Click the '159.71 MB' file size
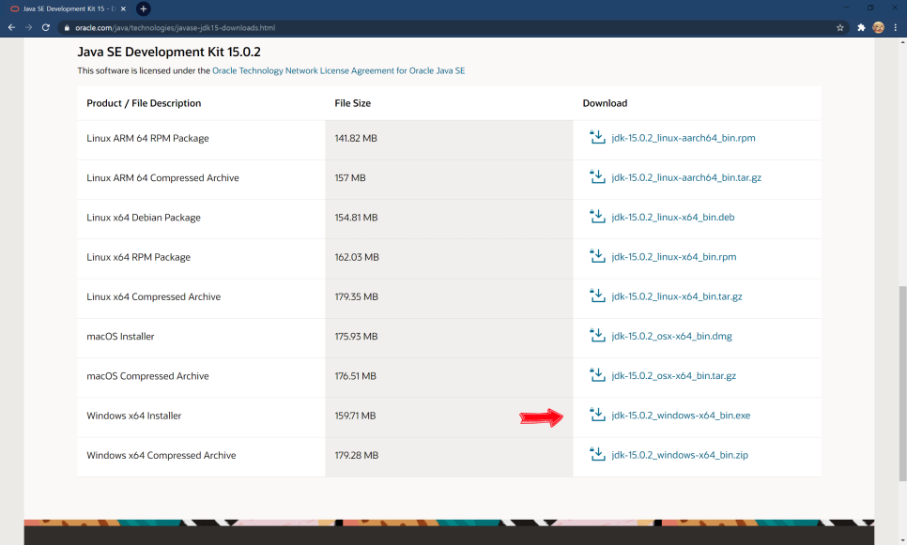 (x=355, y=416)
